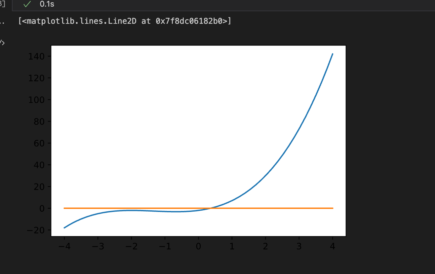Select the curve peak near 140
435x274 pixels.
click(332, 54)
